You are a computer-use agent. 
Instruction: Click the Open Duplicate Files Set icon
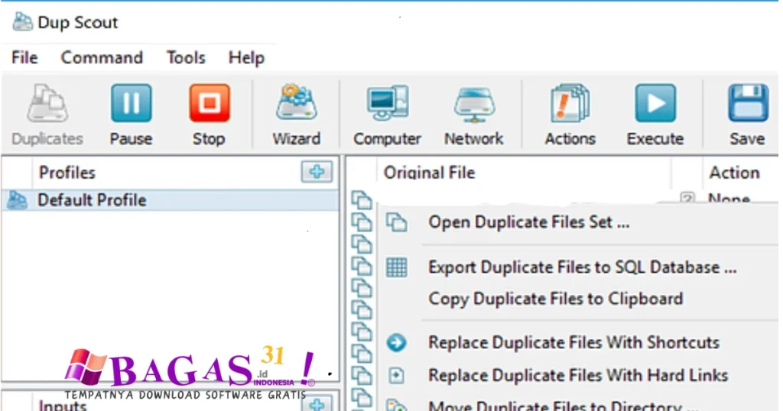point(397,222)
